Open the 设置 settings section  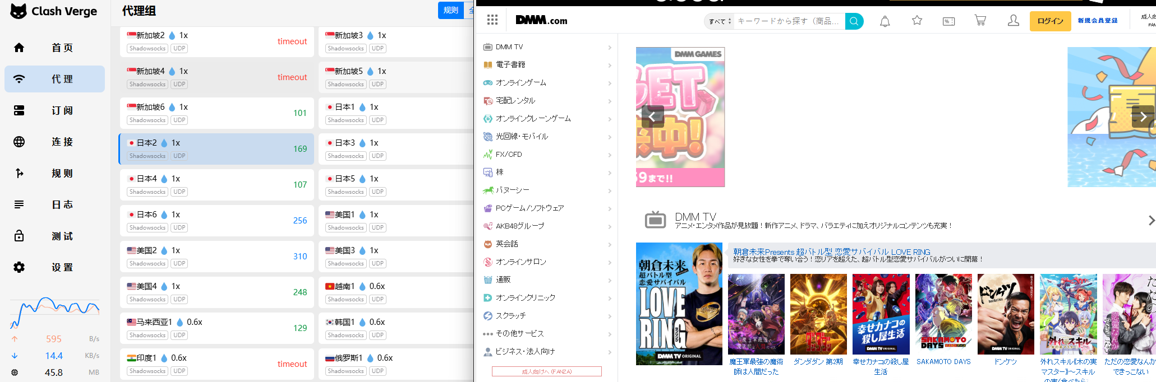54,267
